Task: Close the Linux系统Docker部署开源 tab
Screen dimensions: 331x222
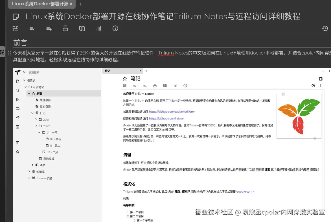Action: (71, 4)
